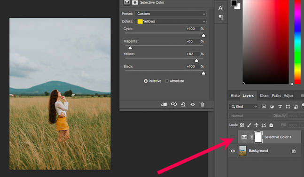Open the Preset dropdown showing Custom

171,14
